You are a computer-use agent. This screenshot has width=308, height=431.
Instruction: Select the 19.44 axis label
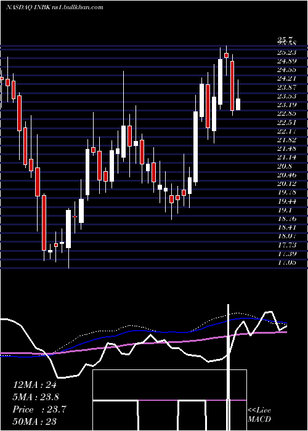[x=286, y=202]
